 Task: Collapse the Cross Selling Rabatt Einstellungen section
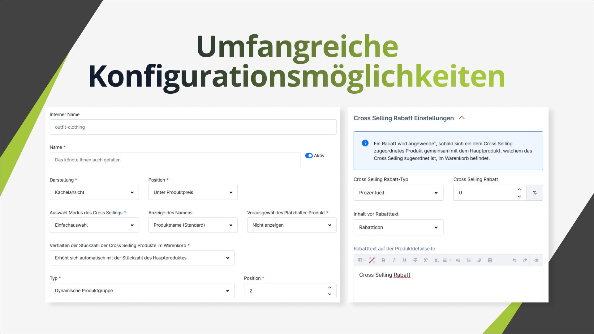tap(462, 118)
